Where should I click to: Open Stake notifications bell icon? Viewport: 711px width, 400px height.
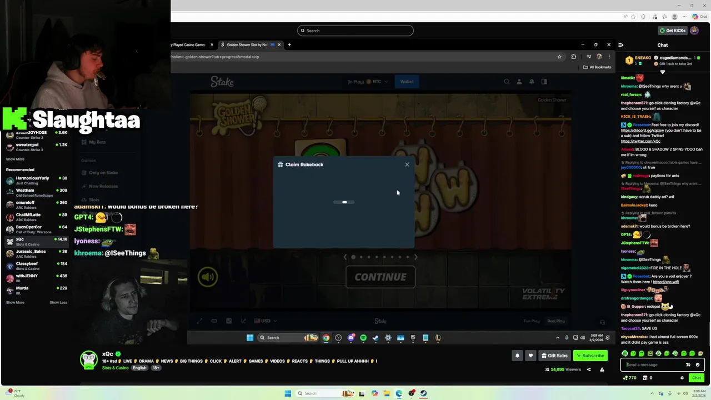532,82
